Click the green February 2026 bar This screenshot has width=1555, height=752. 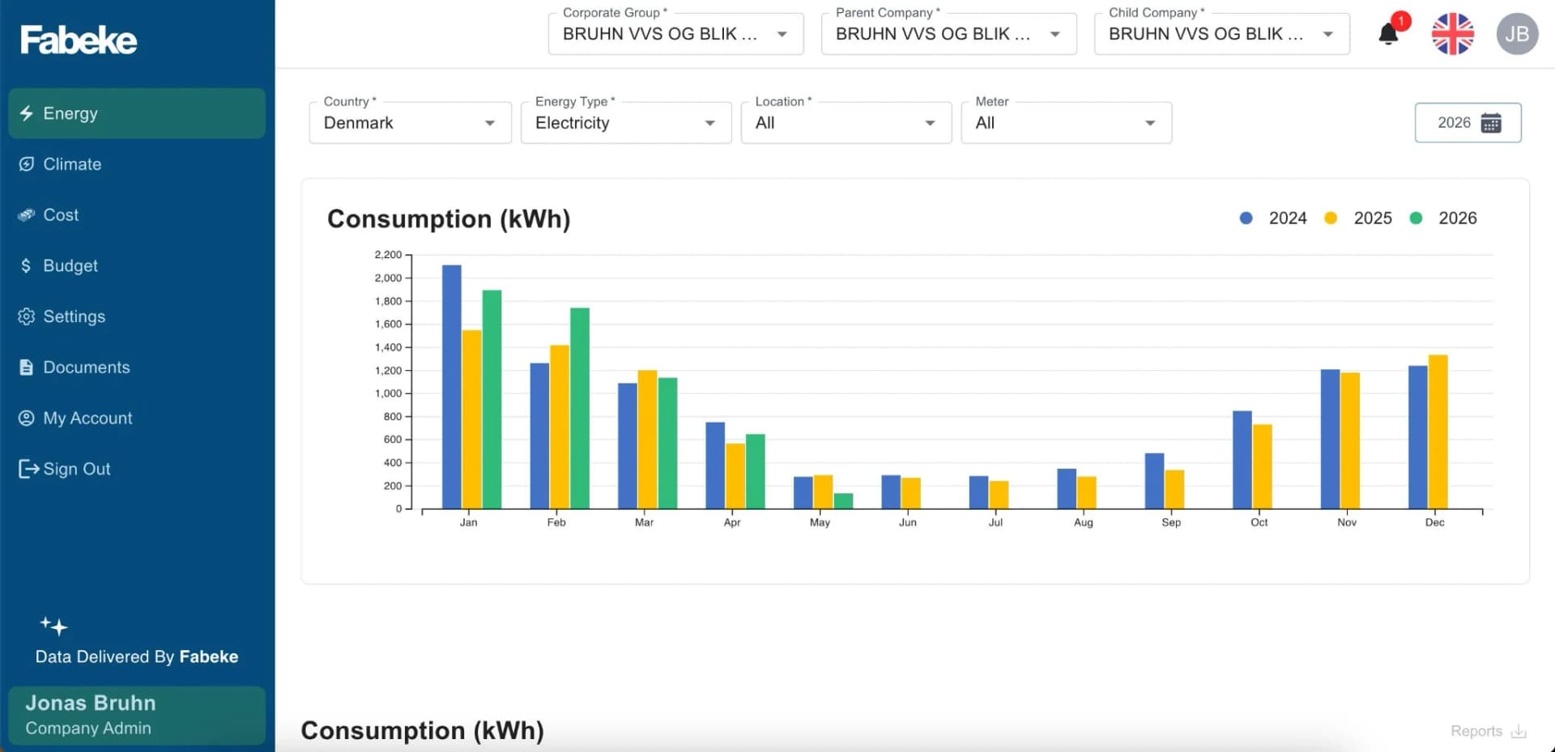click(580, 409)
